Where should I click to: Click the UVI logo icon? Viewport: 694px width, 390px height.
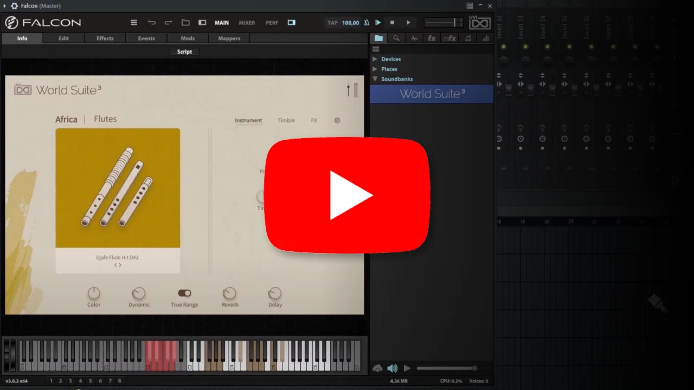click(x=480, y=23)
